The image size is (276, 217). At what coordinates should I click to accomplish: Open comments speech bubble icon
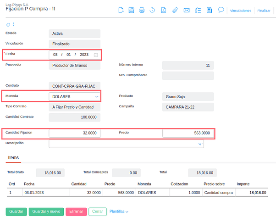(221, 10)
